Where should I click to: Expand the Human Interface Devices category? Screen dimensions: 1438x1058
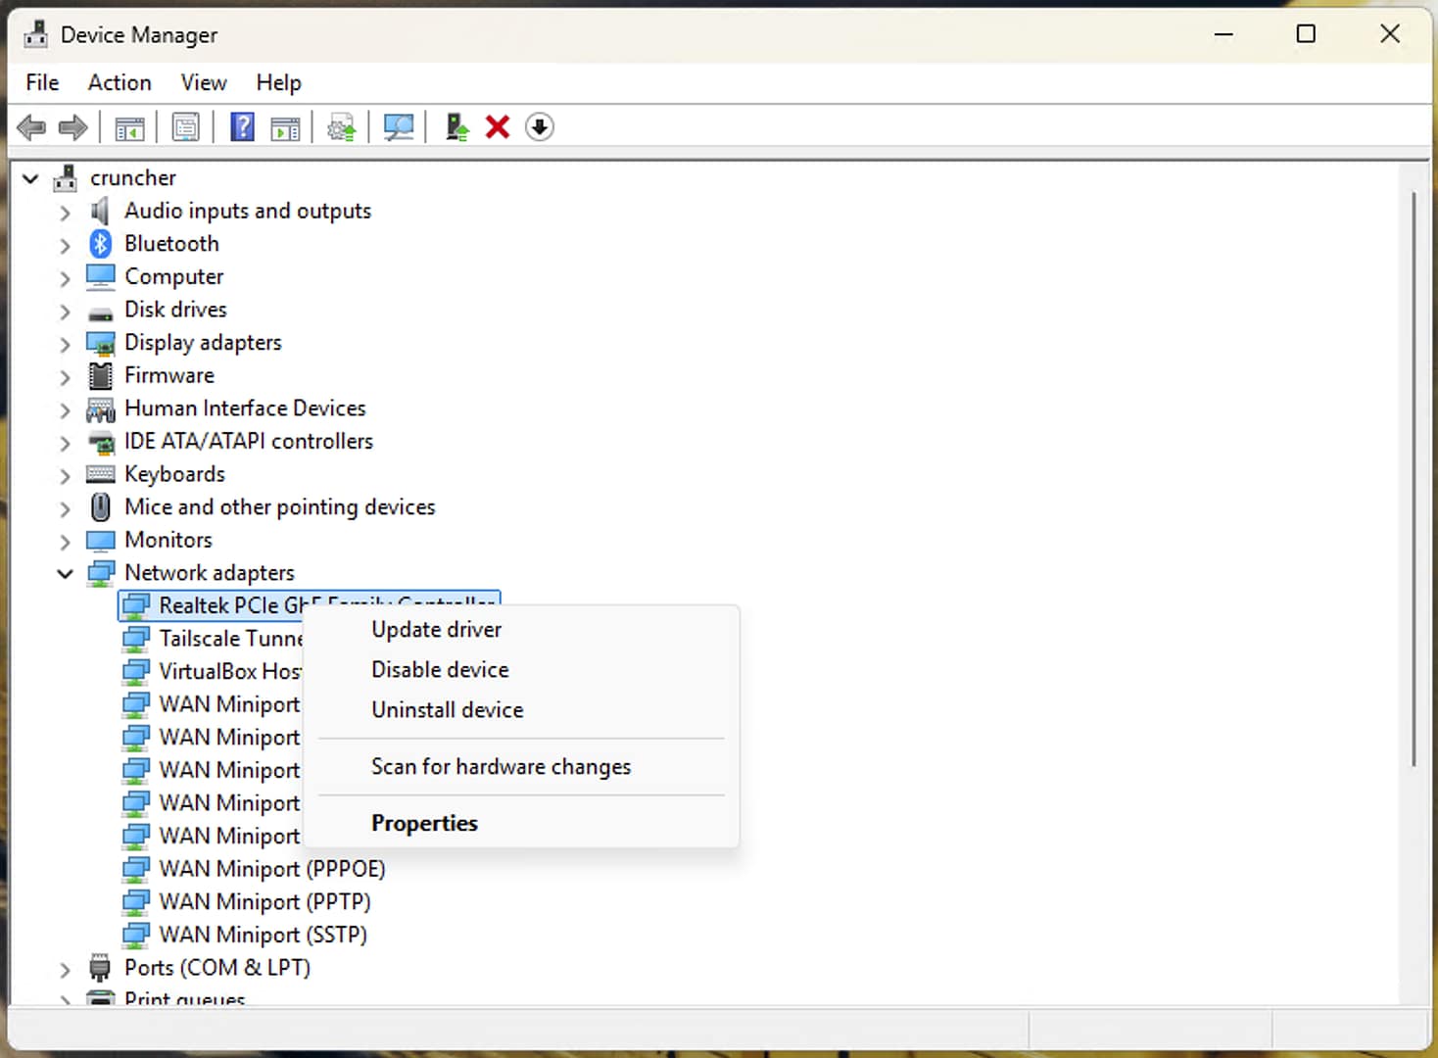[x=64, y=409]
